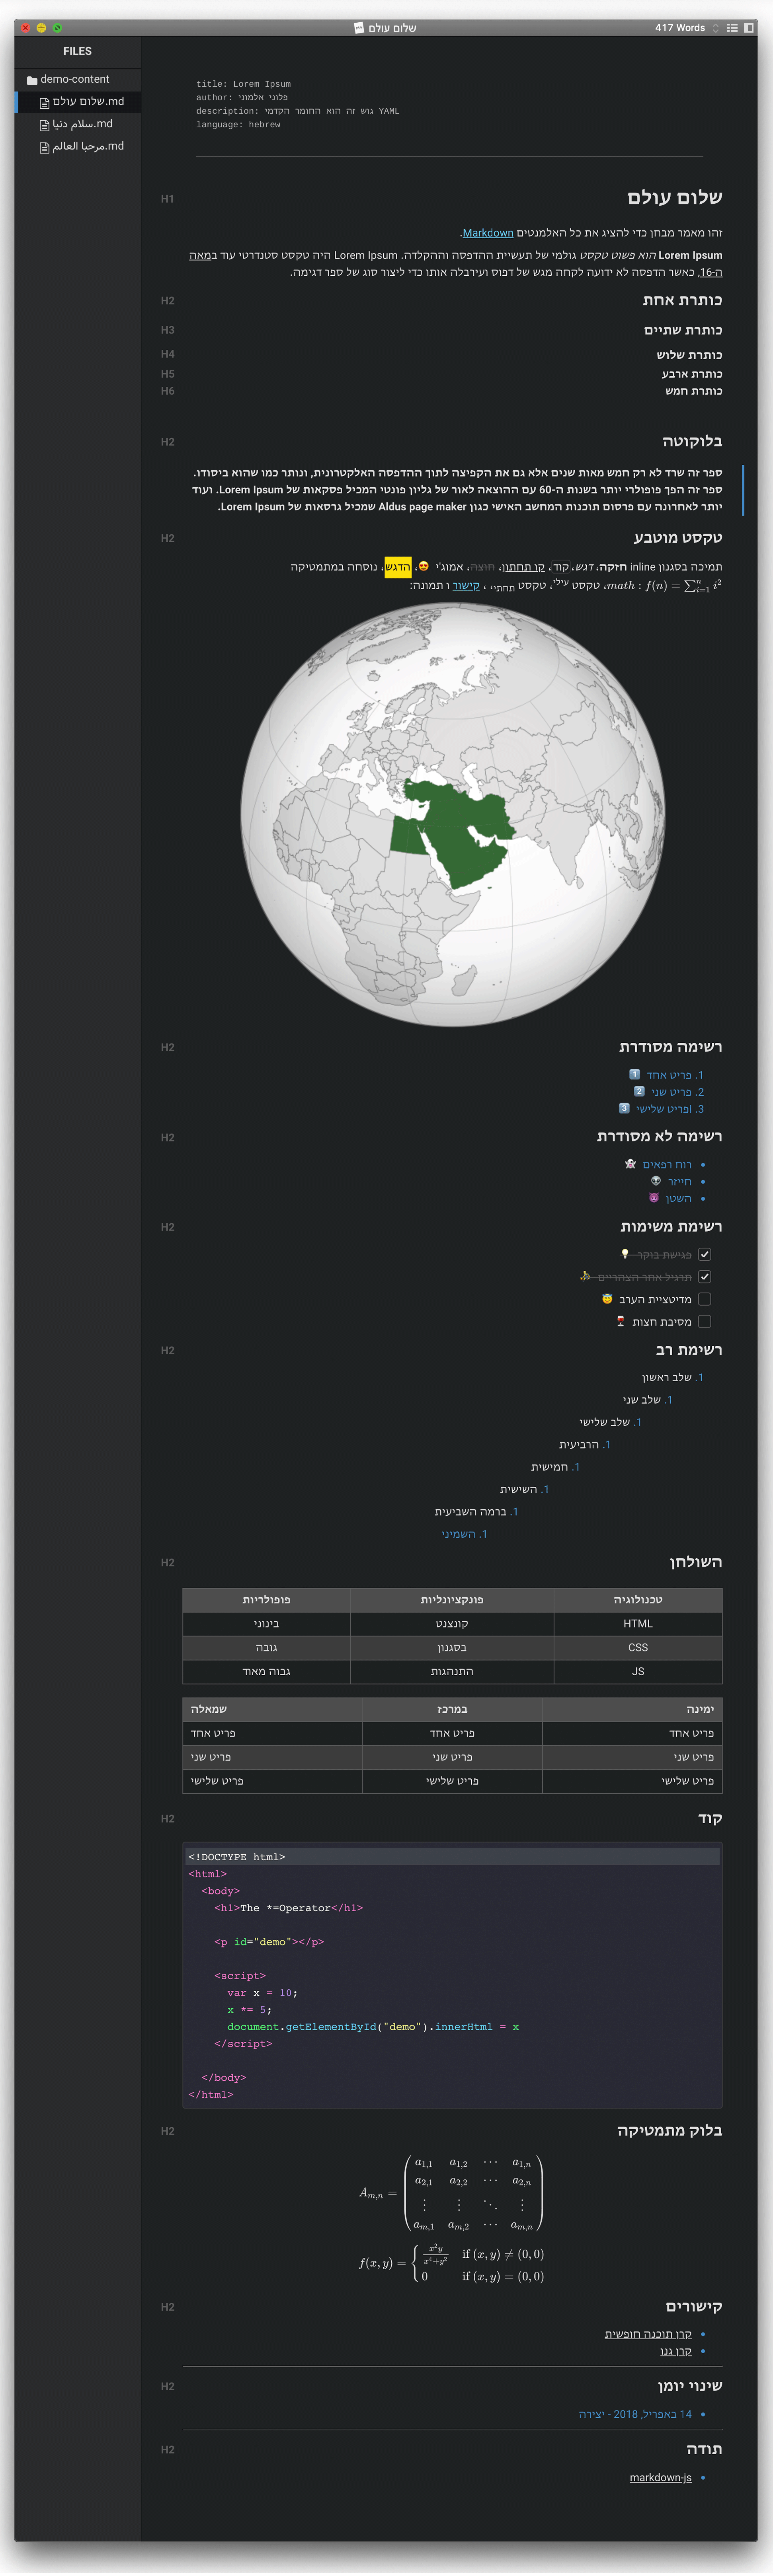Viewport: 773px width, 2576px height.
Task: Click the number 3 emoji next to פריט שלישי
Action: pos(624,1108)
